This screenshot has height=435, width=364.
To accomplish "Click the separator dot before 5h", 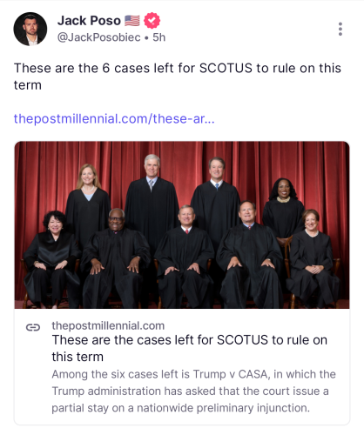I will [146, 38].
